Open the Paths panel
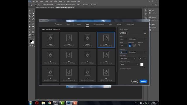This screenshot has width=187, height=105. coord(153,30)
